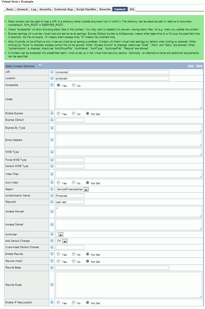The height and width of the screenshot is (309, 205).
Task: Click help icon next to Access Allowed
Action: click(52, 211)
